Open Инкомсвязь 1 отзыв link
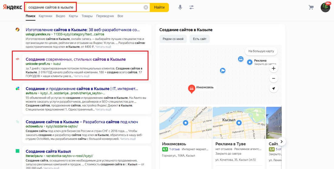Viewport: 334px width, 169px height. coord(175,149)
